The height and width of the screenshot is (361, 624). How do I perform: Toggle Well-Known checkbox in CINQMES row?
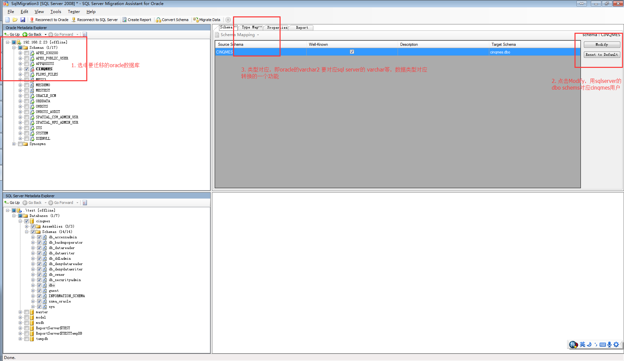click(352, 52)
